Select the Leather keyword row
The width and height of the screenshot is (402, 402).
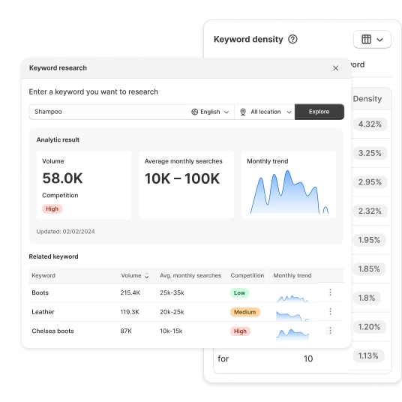(x=186, y=312)
